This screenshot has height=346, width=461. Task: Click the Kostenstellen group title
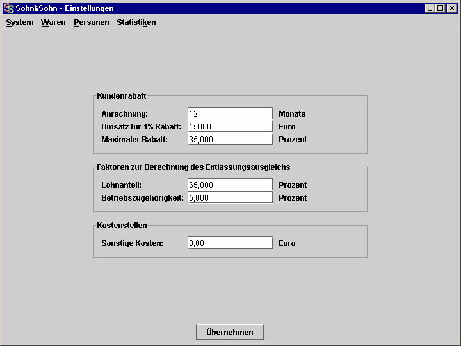[122, 226]
